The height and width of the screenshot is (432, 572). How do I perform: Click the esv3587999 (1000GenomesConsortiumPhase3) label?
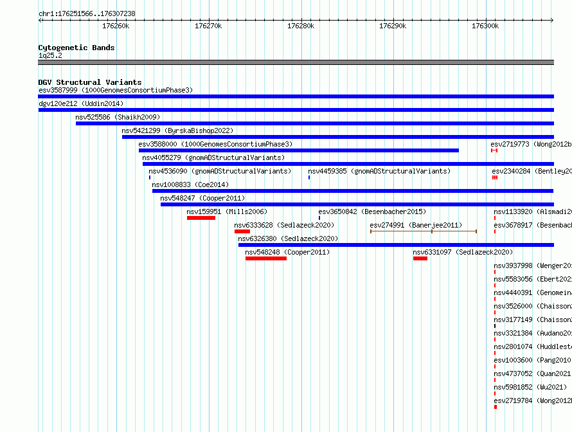coord(116,90)
